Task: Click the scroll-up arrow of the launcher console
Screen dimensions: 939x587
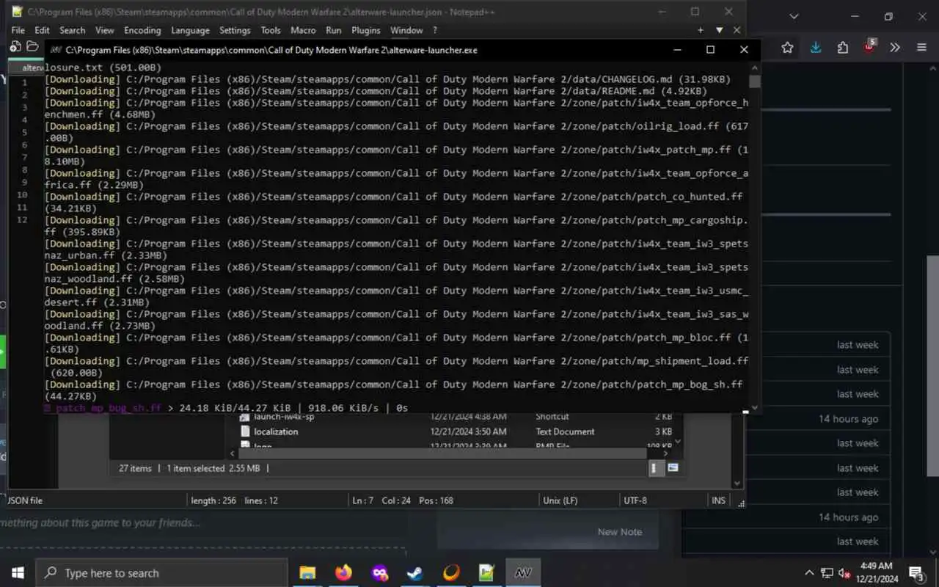Action: pyautogui.click(x=755, y=68)
